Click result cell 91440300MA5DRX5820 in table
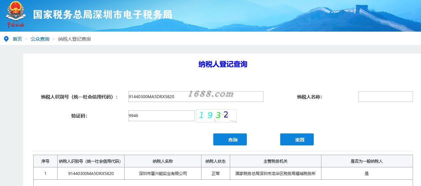421x186 pixels. [91, 173]
